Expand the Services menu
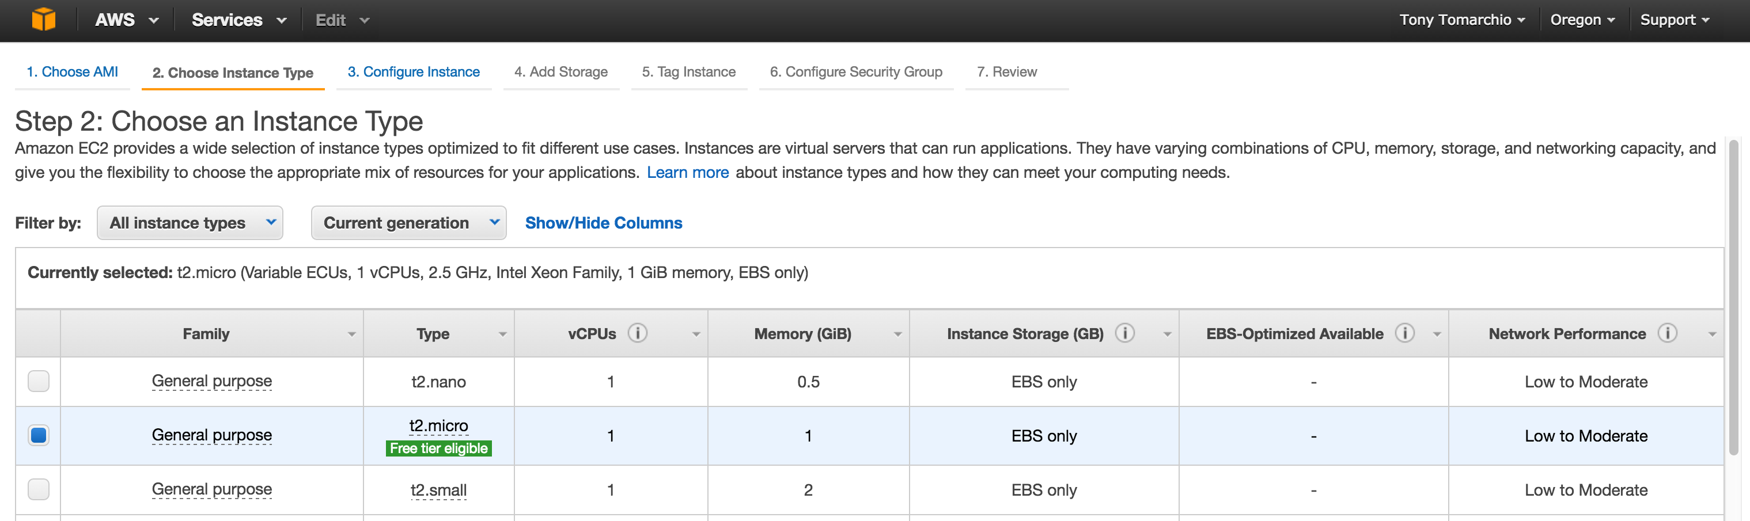Image resolution: width=1750 pixels, height=521 pixels. [x=238, y=20]
